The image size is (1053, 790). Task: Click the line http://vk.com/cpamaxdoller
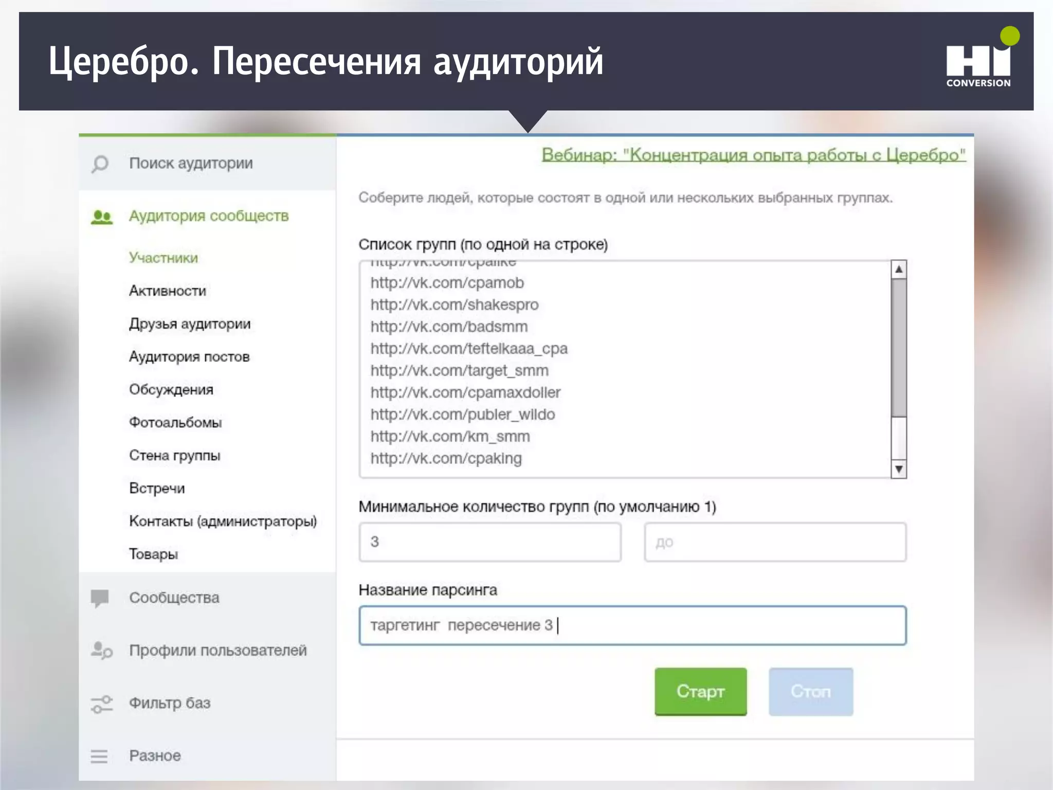coord(465,392)
